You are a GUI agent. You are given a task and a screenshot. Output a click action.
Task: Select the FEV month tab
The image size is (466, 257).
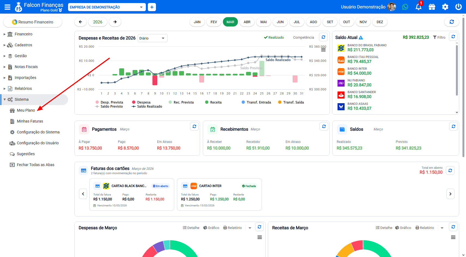pos(214,22)
